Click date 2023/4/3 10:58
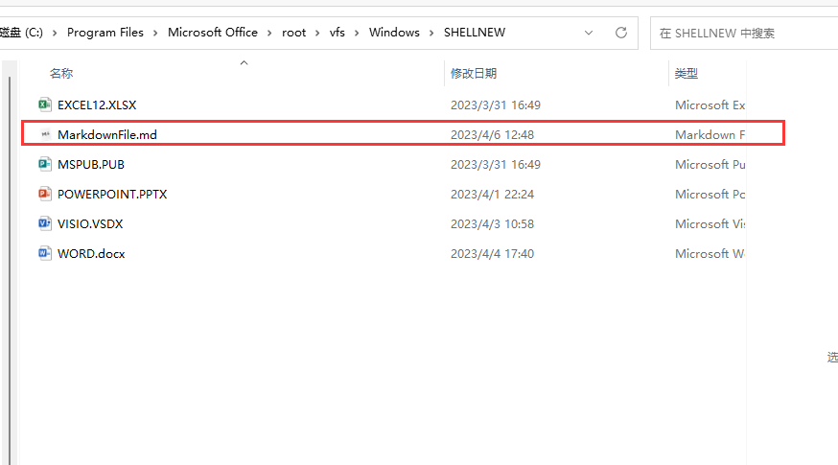This screenshot has height=465, width=838. (x=492, y=224)
